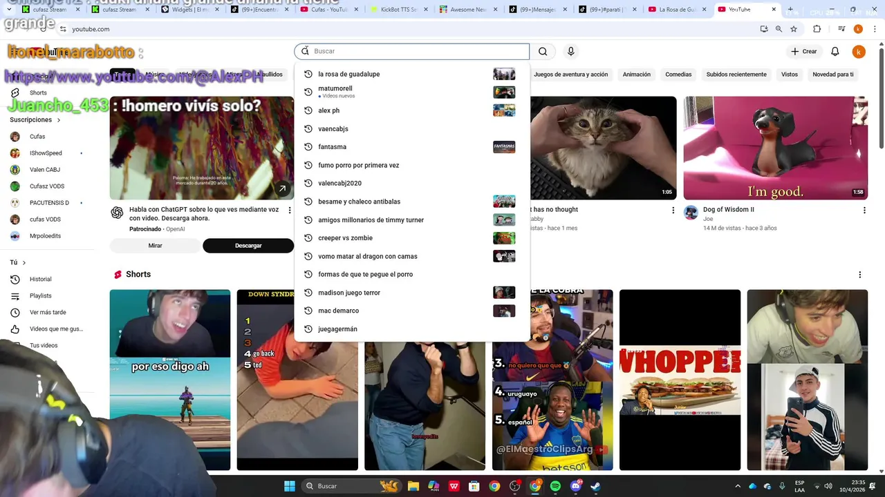The width and height of the screenshot is (885, 497).
Task: Pick 'mac demarco' suggestion
Action: click(411, 311)
